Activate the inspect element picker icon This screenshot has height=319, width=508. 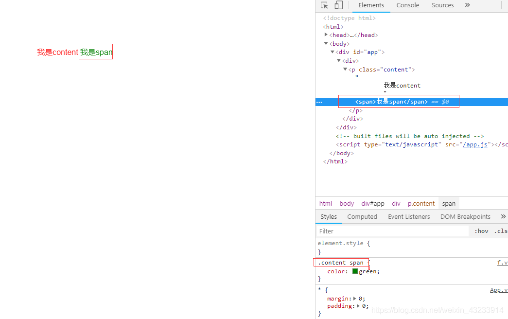click(324, 5)
